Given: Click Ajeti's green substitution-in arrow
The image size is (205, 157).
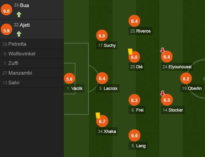Looking at the screenshot, I should click(19, 34).
